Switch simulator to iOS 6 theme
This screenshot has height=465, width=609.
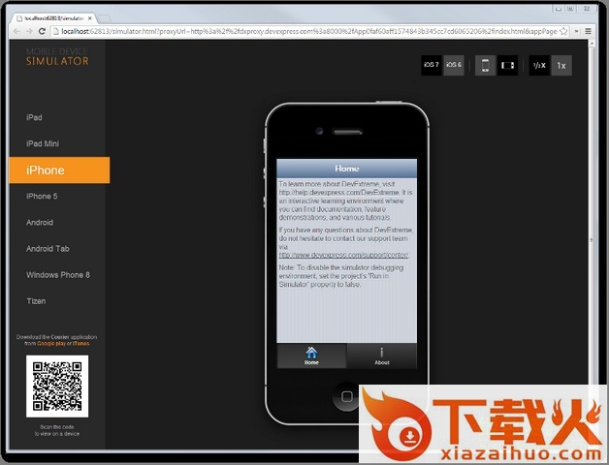pos(454,65)
